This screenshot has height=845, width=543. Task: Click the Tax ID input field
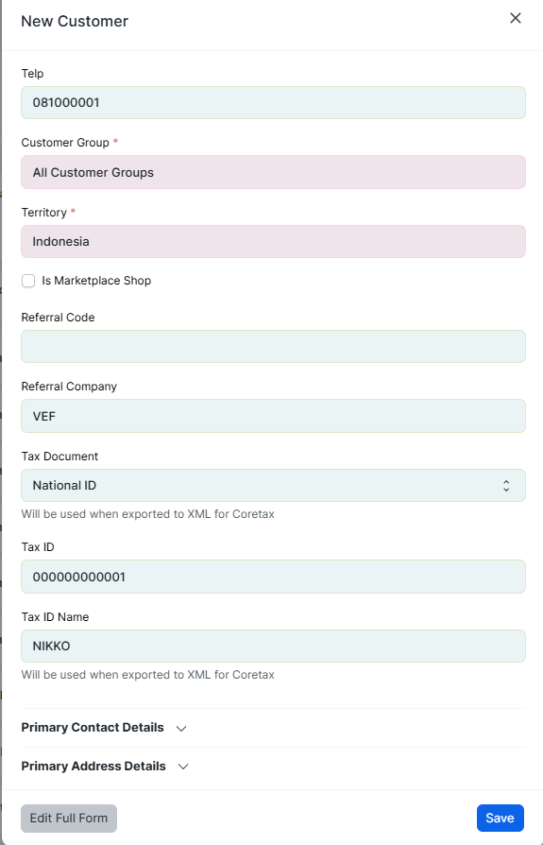tap(273, 577)
